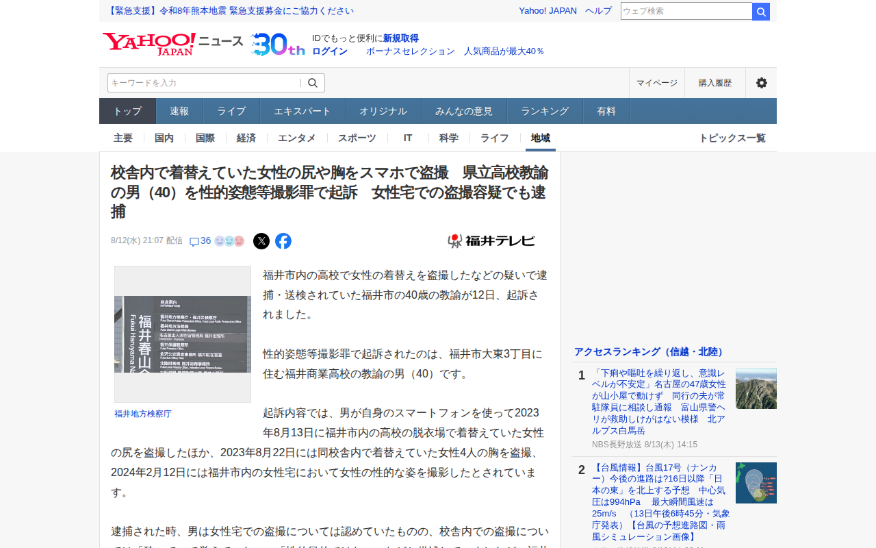The width and height of the screenshot is (876, 548).
Task: Select the ライフ category
Action: 495,138
